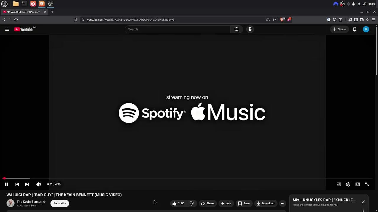Screen dimensions: 378x212
Task: Switch to OBS Studio in the taskbar
Action: click(x=50, y=4)
